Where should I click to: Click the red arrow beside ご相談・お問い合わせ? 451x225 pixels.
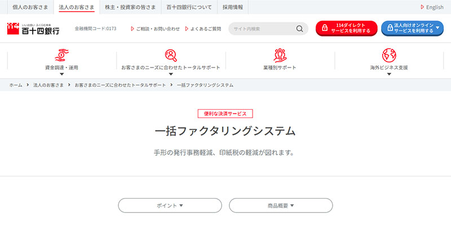click(x=132, y=29)
